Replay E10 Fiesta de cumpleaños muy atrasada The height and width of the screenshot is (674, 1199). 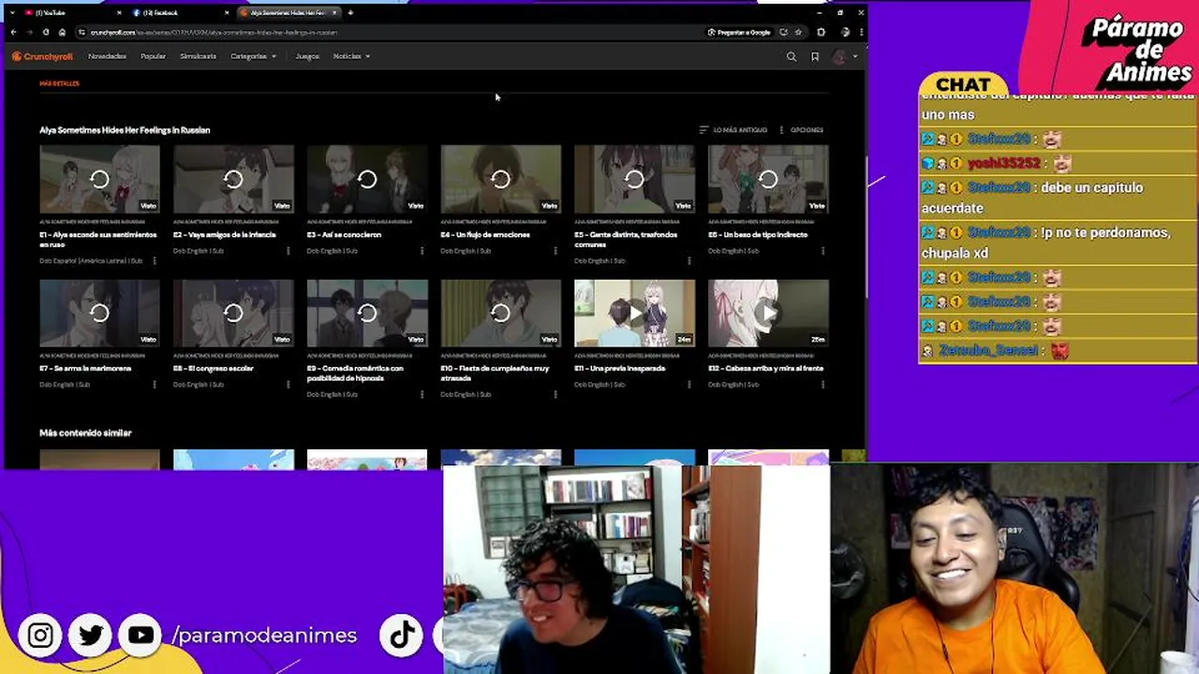coord(501,313)
